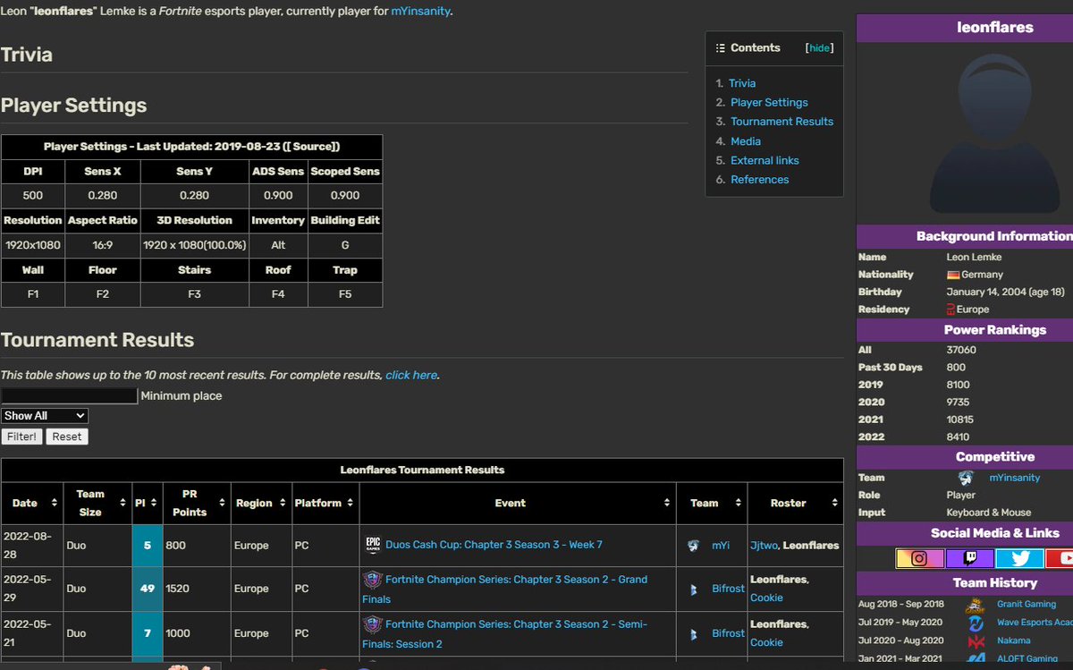Image resolution: width=1073 pixels, height=670 pixels.
Task: Click the leonflares player placeholder image
Action: [x=996, y=133]
